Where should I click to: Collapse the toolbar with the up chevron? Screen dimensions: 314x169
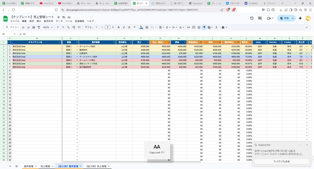pyautogui.click(x=307, y=27)
